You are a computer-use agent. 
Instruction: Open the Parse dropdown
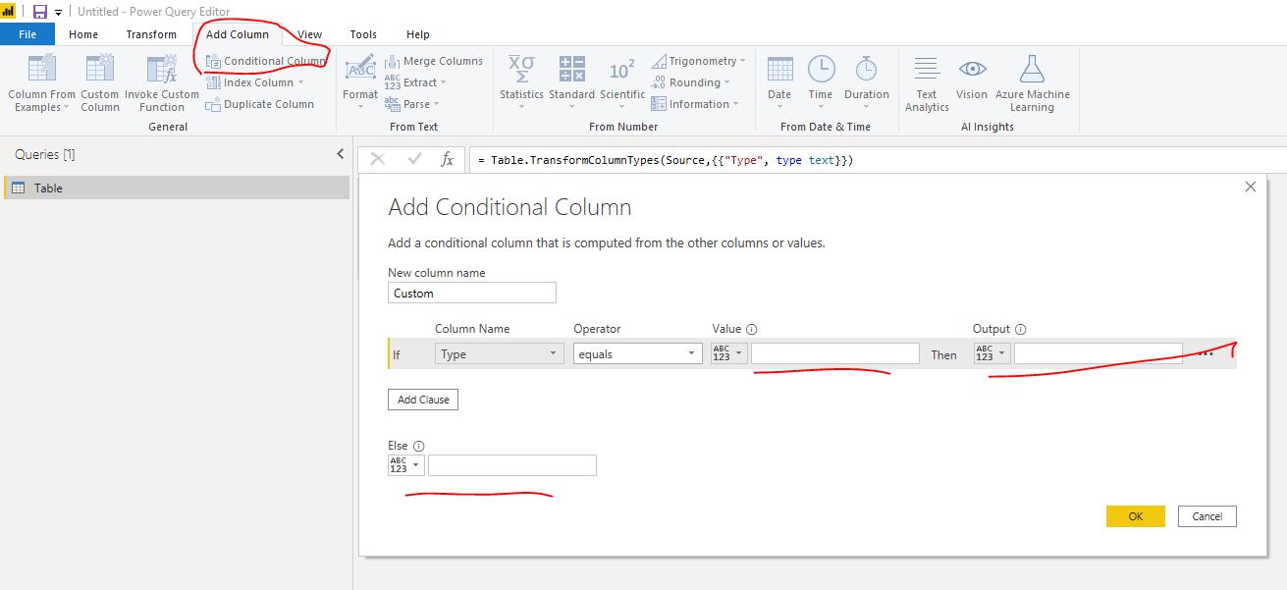pos(412,104)
